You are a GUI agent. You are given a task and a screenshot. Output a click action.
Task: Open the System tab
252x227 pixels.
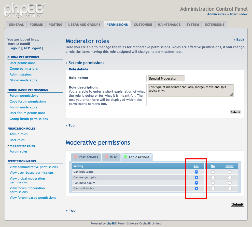pyautogui.click(x=192, y=25)
